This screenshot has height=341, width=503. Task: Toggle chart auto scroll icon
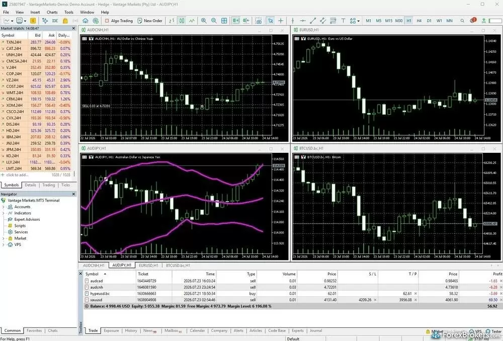click(236, 21)
